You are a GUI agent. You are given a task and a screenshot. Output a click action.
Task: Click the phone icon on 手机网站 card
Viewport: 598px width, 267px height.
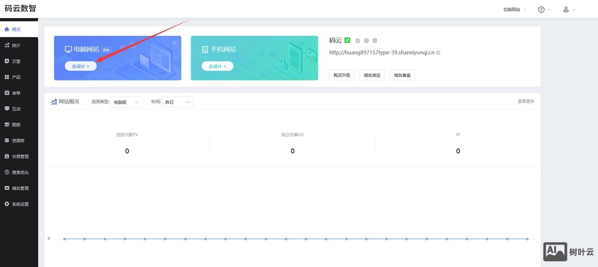coord(205,50)
